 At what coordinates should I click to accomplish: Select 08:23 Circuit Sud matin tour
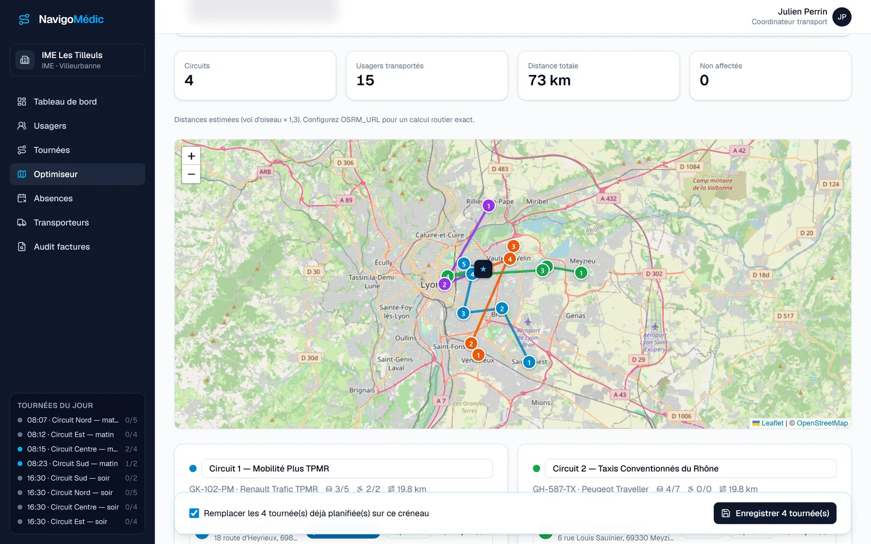[77, 463]
